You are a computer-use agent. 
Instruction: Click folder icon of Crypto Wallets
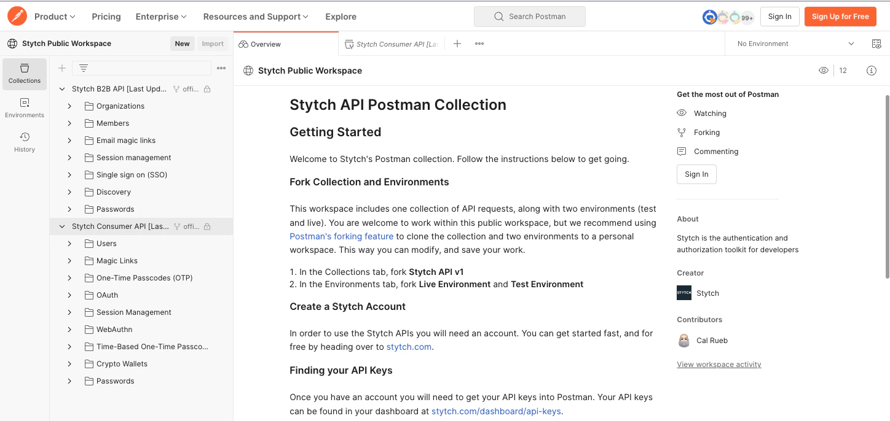tap(89, 364)
